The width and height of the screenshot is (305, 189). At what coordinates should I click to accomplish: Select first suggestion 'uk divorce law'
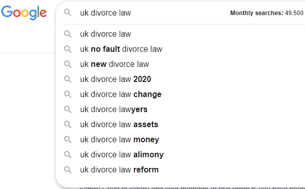click(180, 34)
